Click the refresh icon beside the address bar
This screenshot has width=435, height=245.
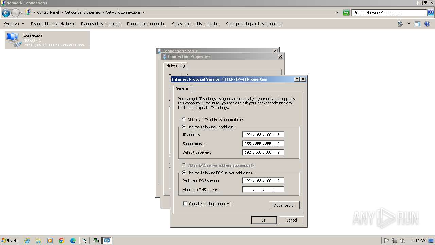pyautogui.click(x=346, y=13)
